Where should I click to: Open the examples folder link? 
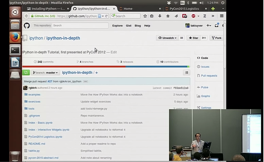click(x=34, y=95)
